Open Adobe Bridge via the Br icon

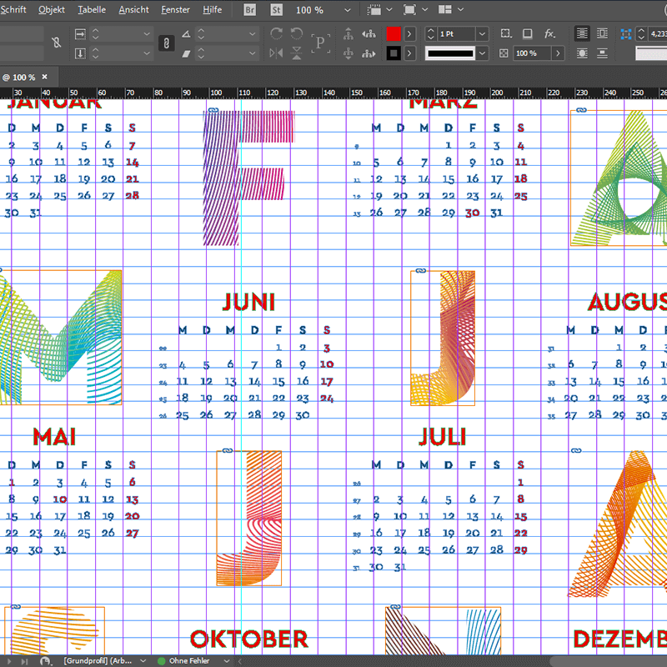pyautogui.click(x=251, y=10)
